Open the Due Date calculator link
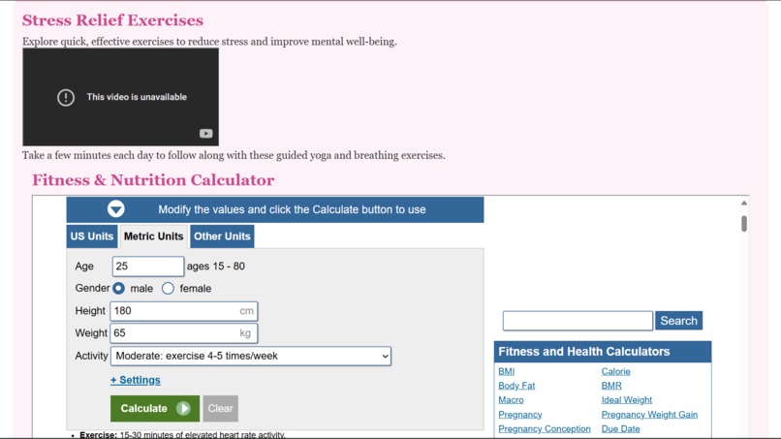 click(x=620, y=429)
